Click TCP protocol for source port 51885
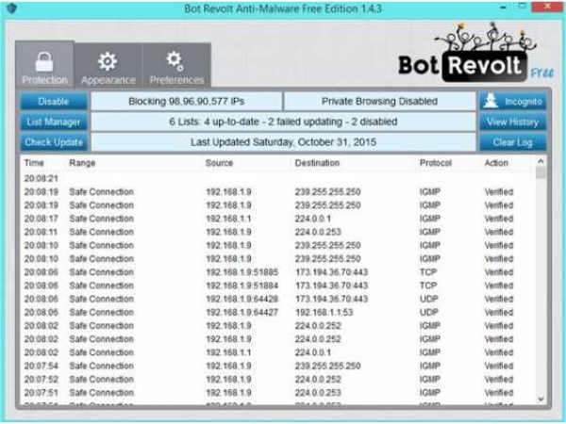The height and width of the screenshot is (424, 566). (x=428, y=272)
